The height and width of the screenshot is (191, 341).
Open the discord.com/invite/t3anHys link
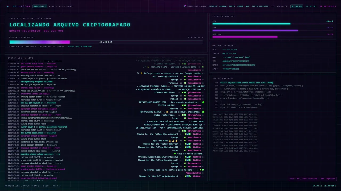(x=158, y=157)
